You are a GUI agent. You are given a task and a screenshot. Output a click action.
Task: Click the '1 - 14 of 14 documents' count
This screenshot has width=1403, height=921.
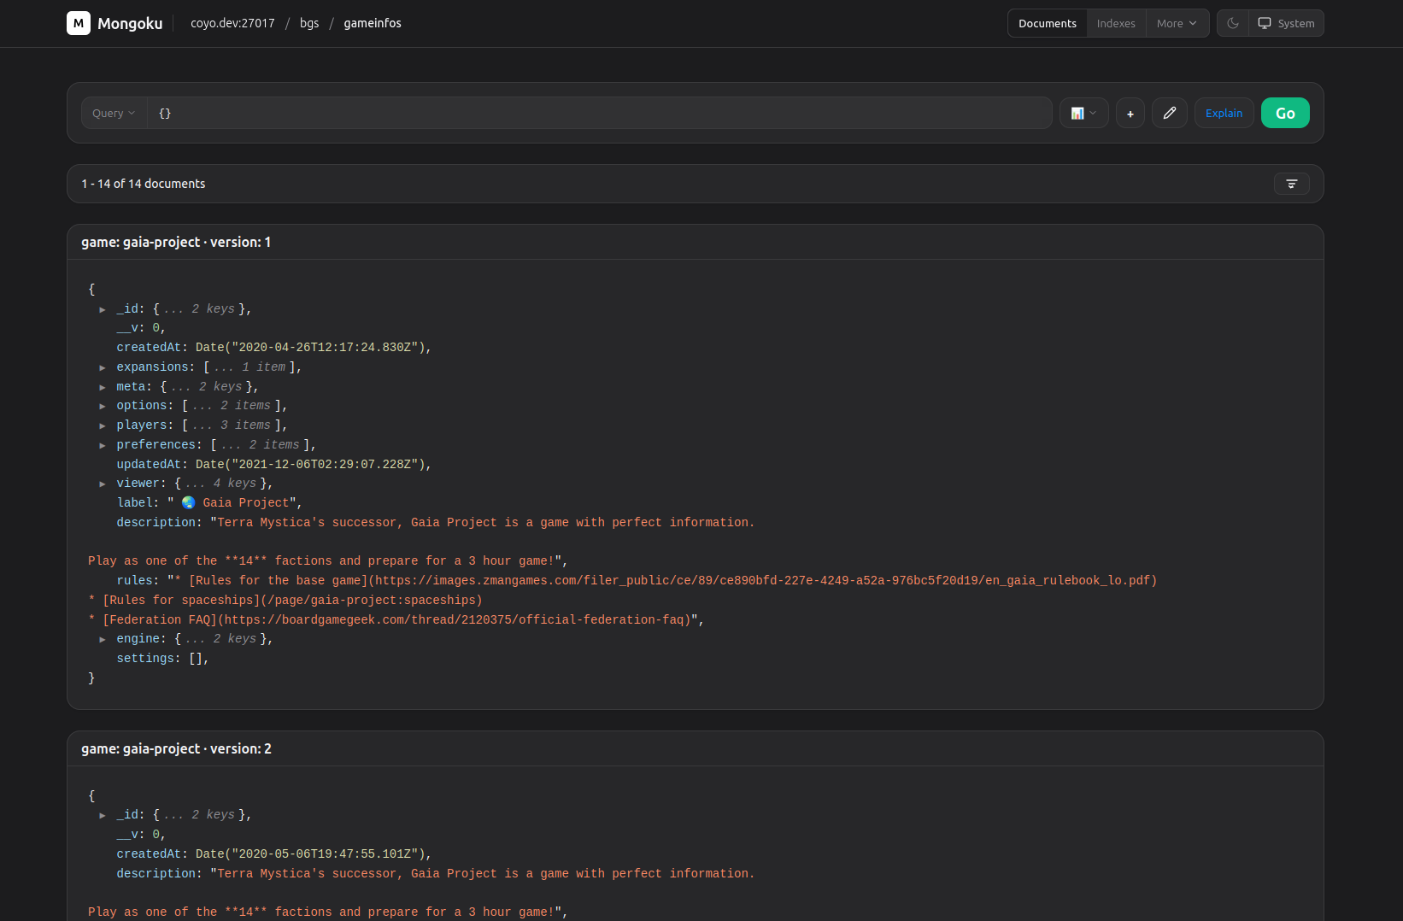[x=144, y=184]
